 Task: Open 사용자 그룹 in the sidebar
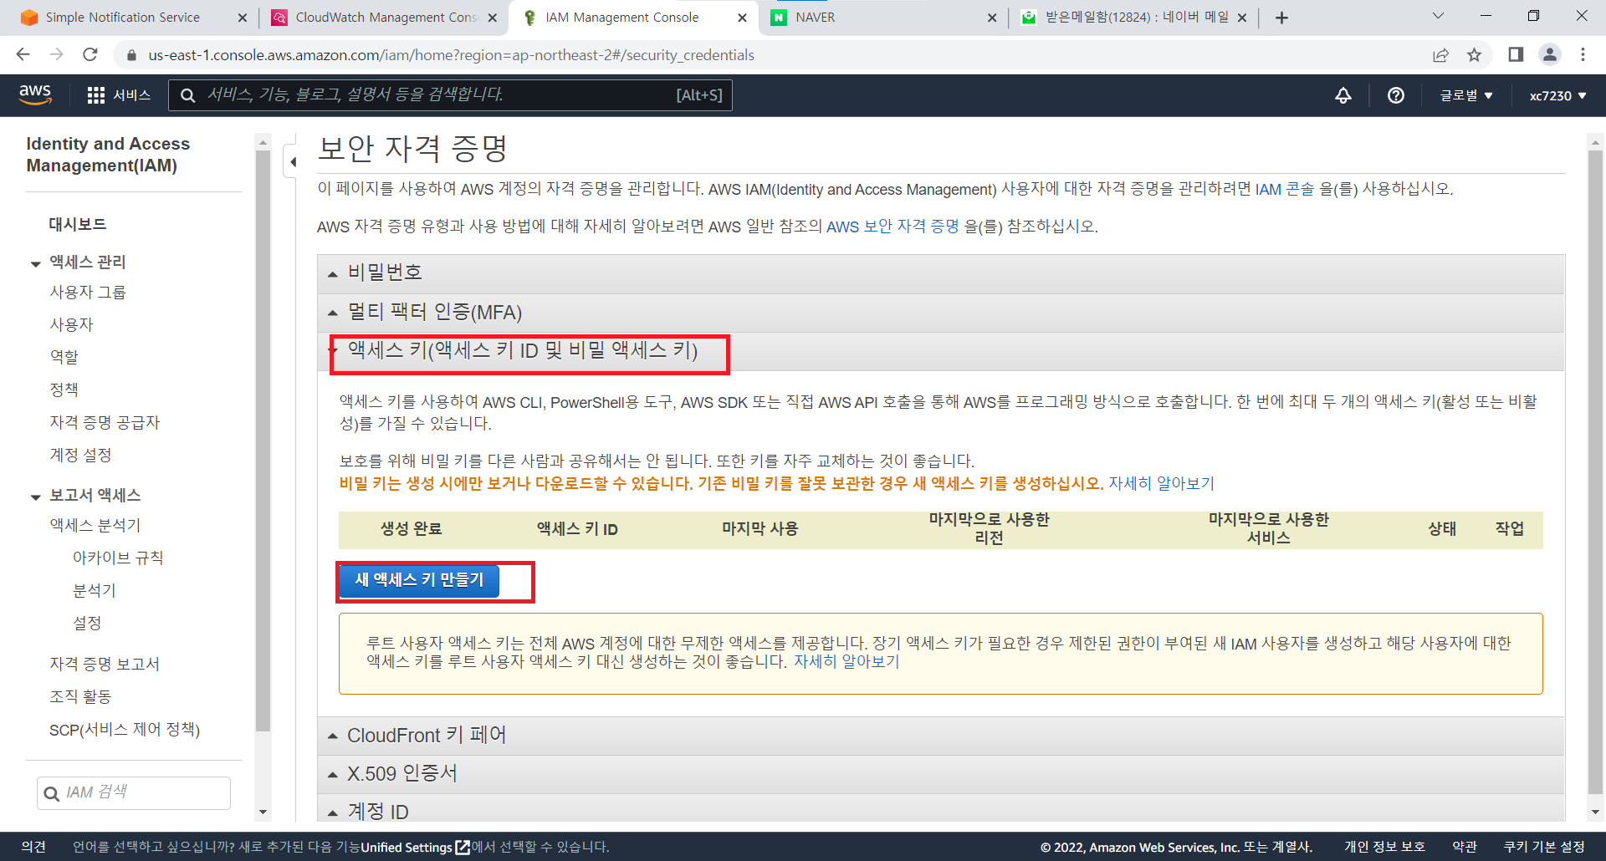click(88, 292)
